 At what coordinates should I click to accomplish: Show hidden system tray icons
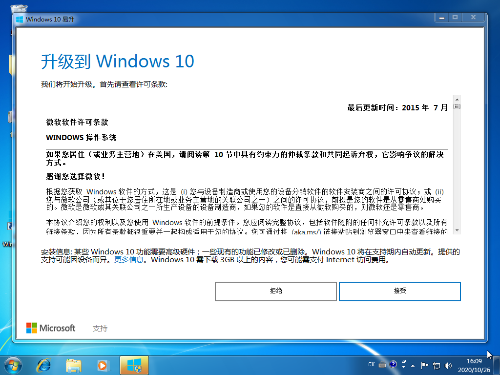[414, 365]
